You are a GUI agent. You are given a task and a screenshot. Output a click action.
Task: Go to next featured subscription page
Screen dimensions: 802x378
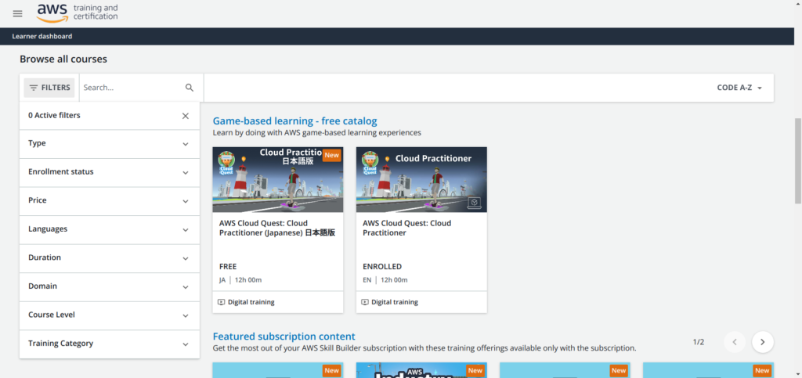pos(763,342)
